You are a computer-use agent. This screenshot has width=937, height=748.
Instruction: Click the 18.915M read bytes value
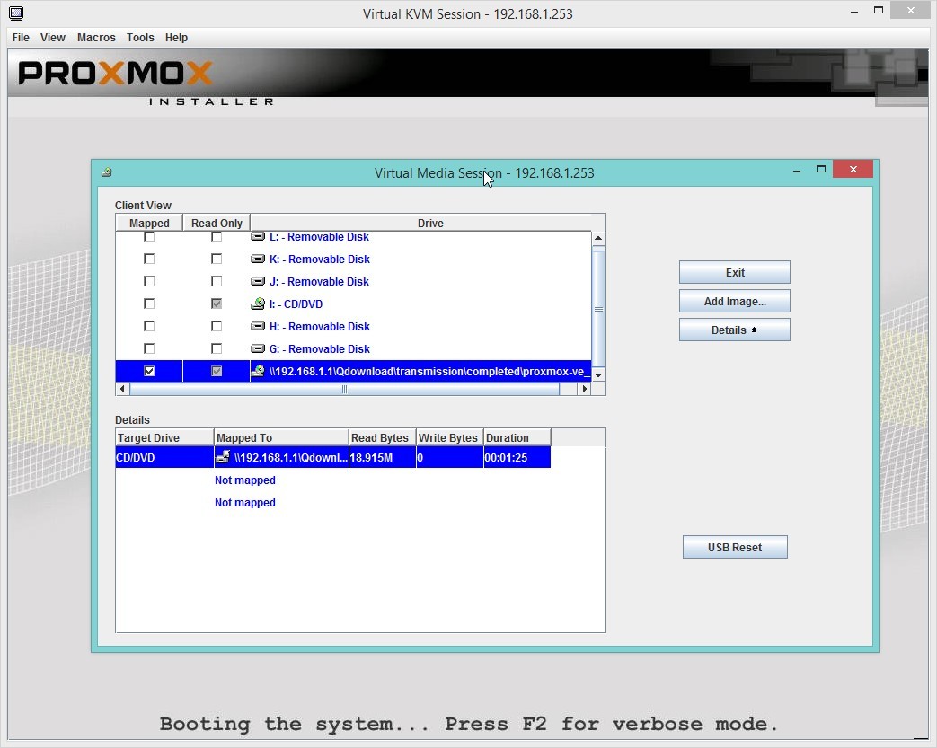371,458
